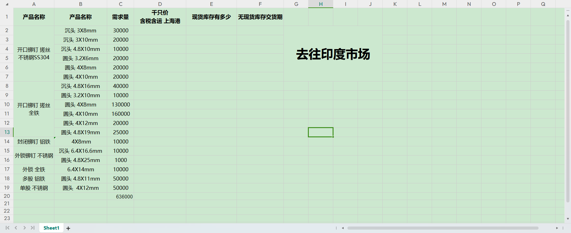The width and height of the screenshot is (571, 233).
Task: Go to the next sheet tab
Action: [x=24, y=228]
